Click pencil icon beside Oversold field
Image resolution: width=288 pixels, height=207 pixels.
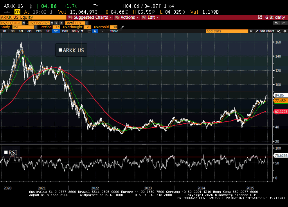122,27
